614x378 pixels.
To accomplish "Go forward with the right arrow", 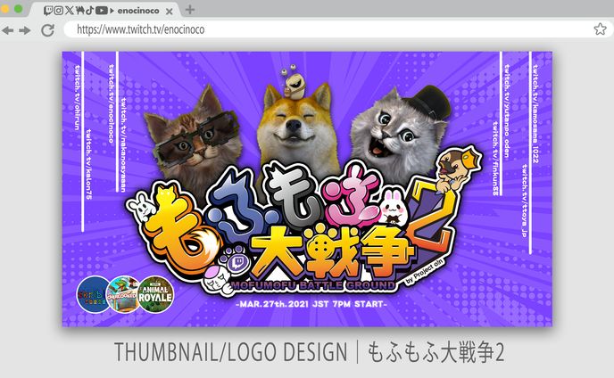I will click(25, 30).
